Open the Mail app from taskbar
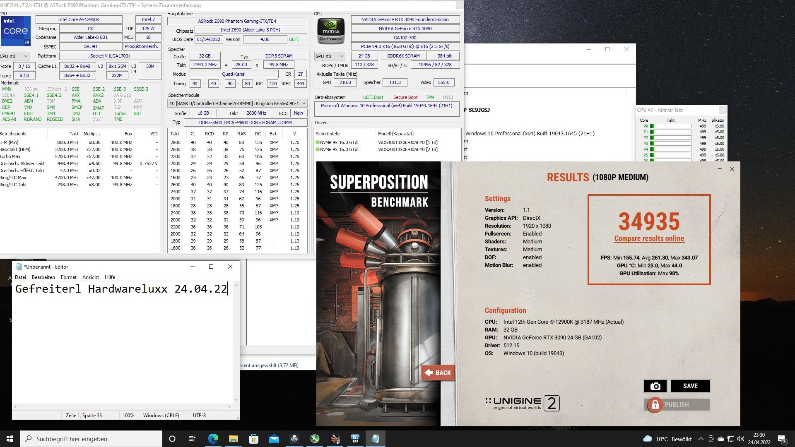795x447 pixels. coord(274,439)
